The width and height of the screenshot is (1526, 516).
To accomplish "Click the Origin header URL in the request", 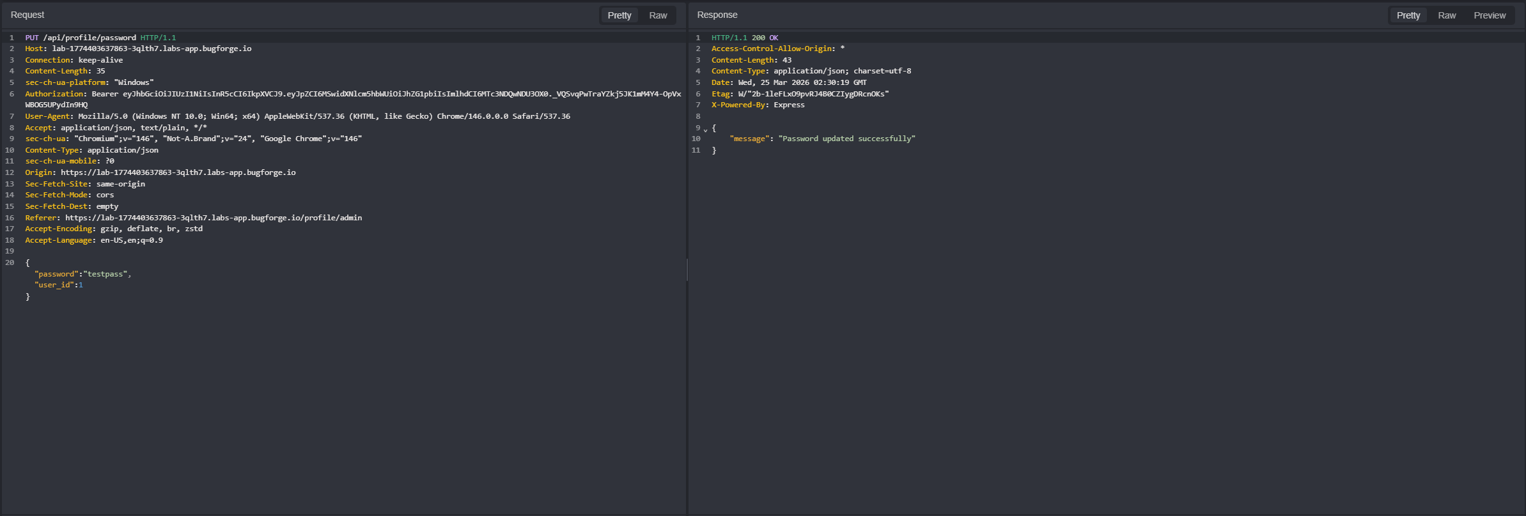I will 178,172.
